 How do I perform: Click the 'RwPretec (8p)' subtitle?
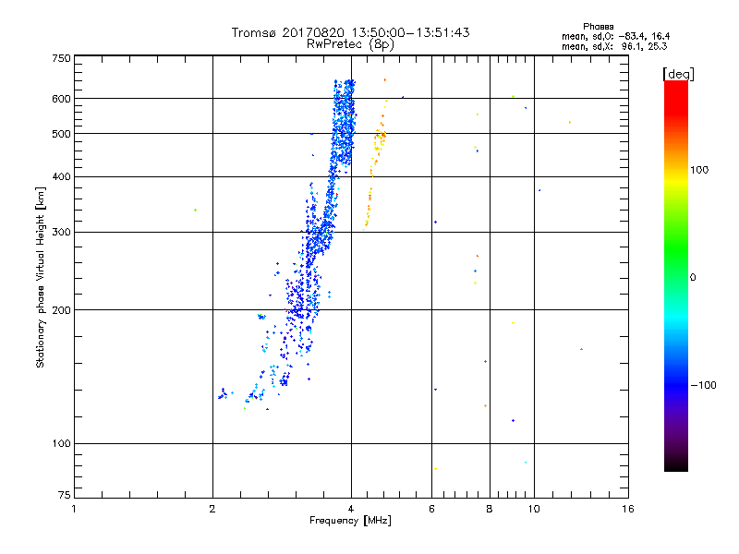point(350,44)
